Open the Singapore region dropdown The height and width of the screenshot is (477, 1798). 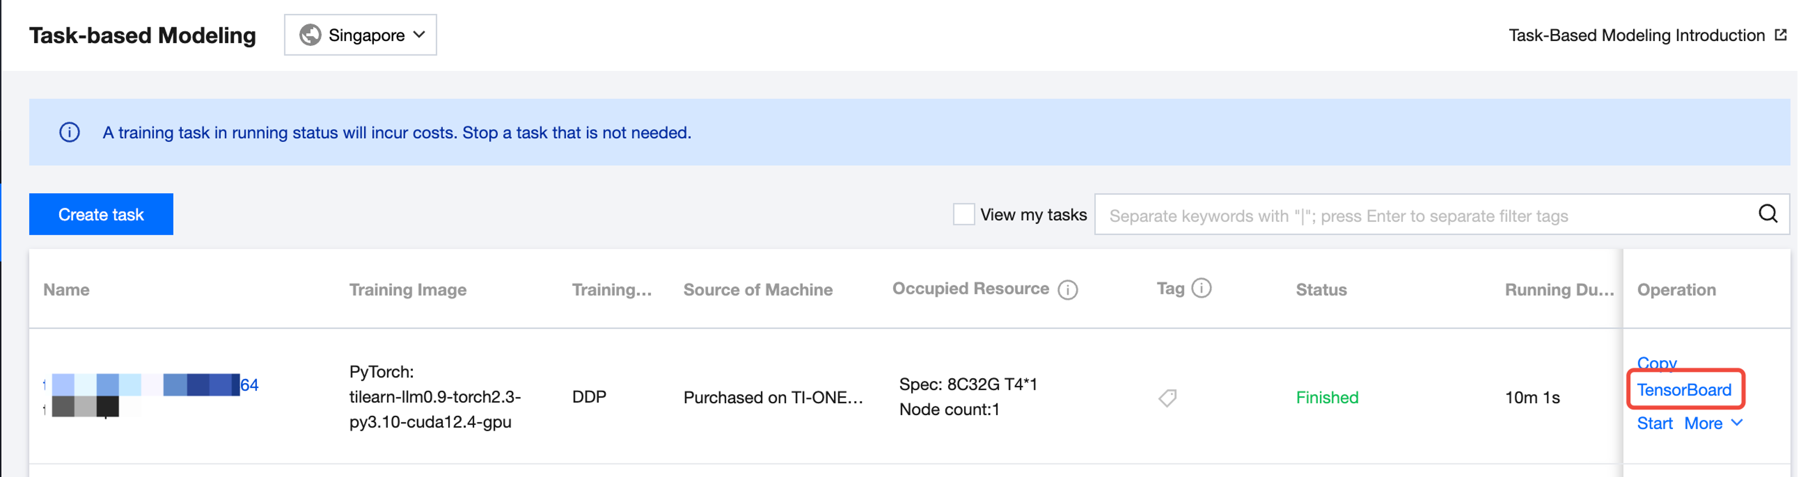pos(360,35)
